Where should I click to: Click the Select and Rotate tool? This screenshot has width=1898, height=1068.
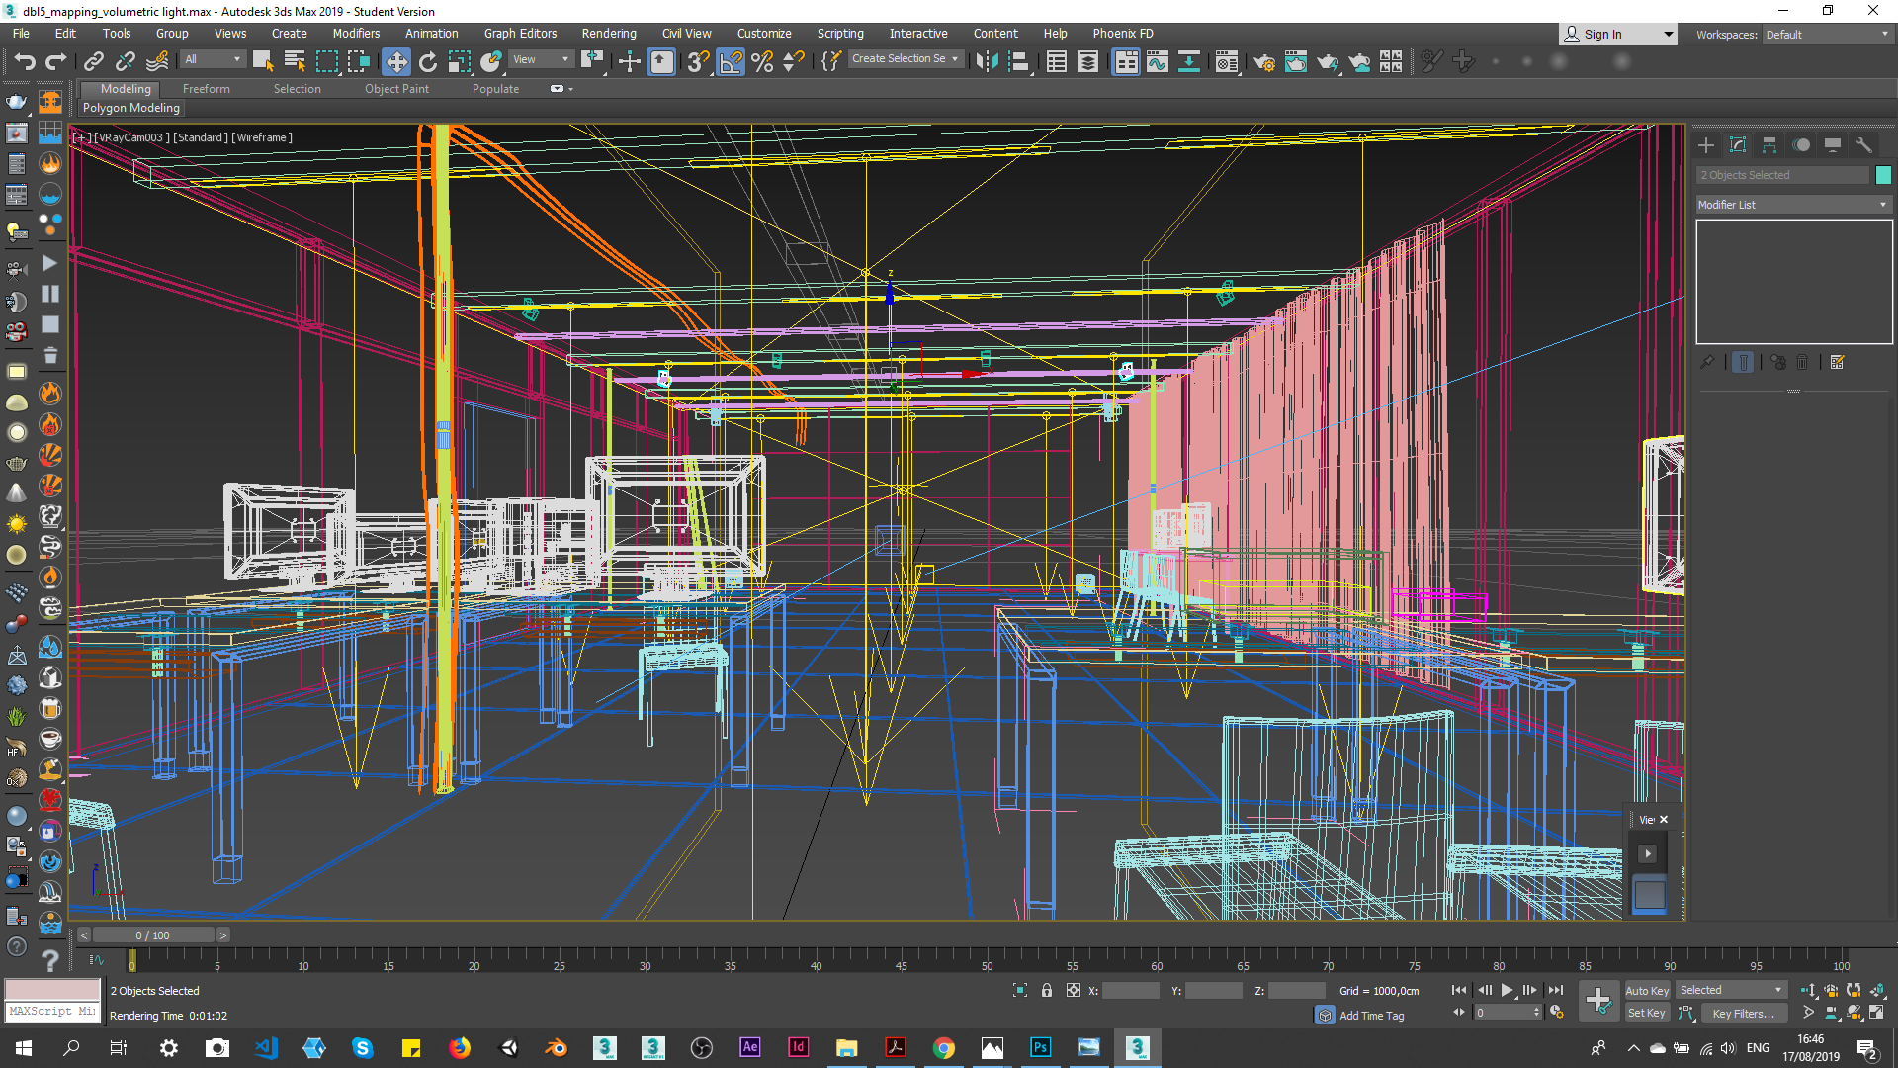pos(427,61)
